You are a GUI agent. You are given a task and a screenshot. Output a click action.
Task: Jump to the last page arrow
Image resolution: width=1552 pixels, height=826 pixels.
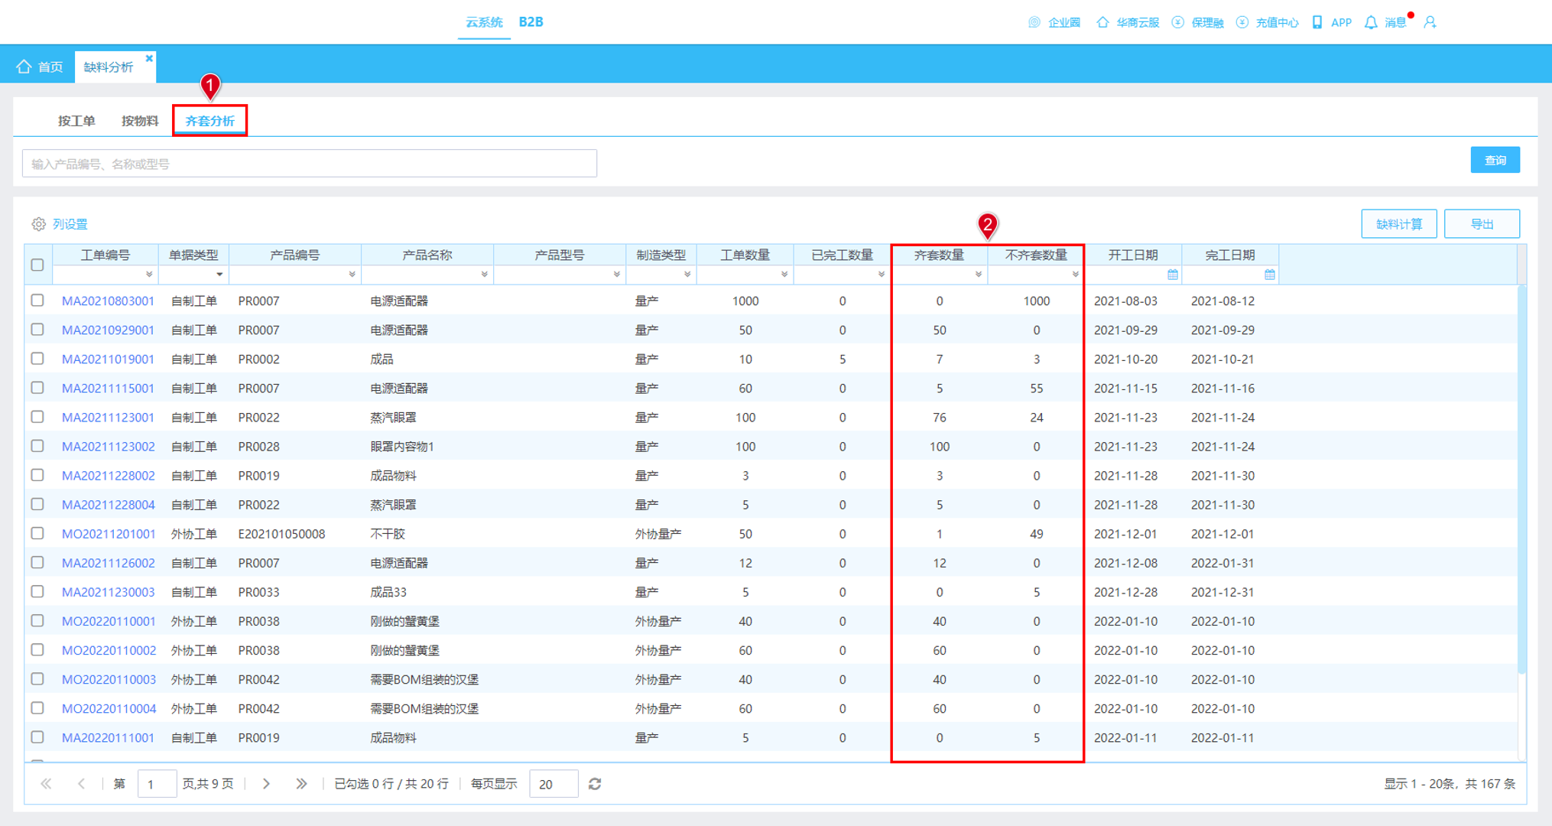[x=301, y=783]
